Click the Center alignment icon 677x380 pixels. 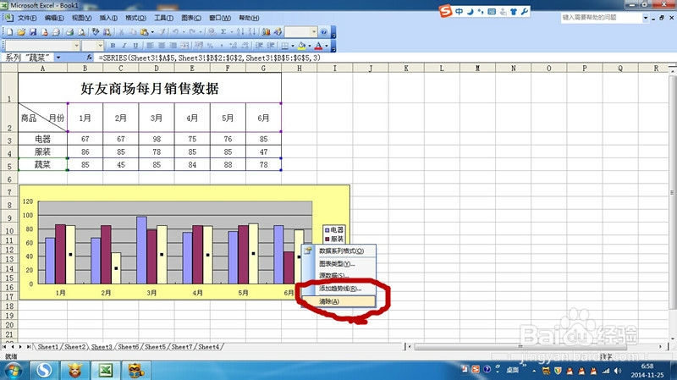point(162,46)
